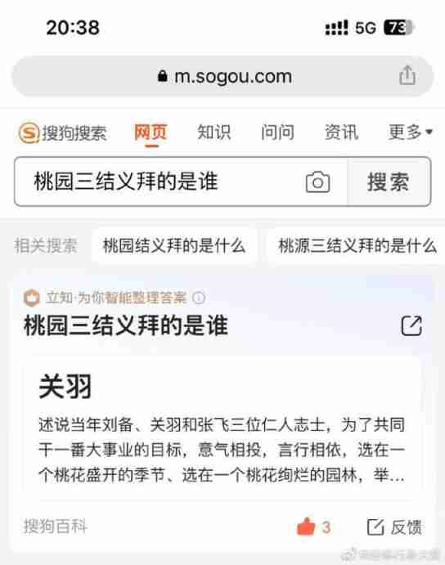Tap the 立知 hexagon badge icon
The height and width of the screenshot is (565, 445).
point(31,298)
